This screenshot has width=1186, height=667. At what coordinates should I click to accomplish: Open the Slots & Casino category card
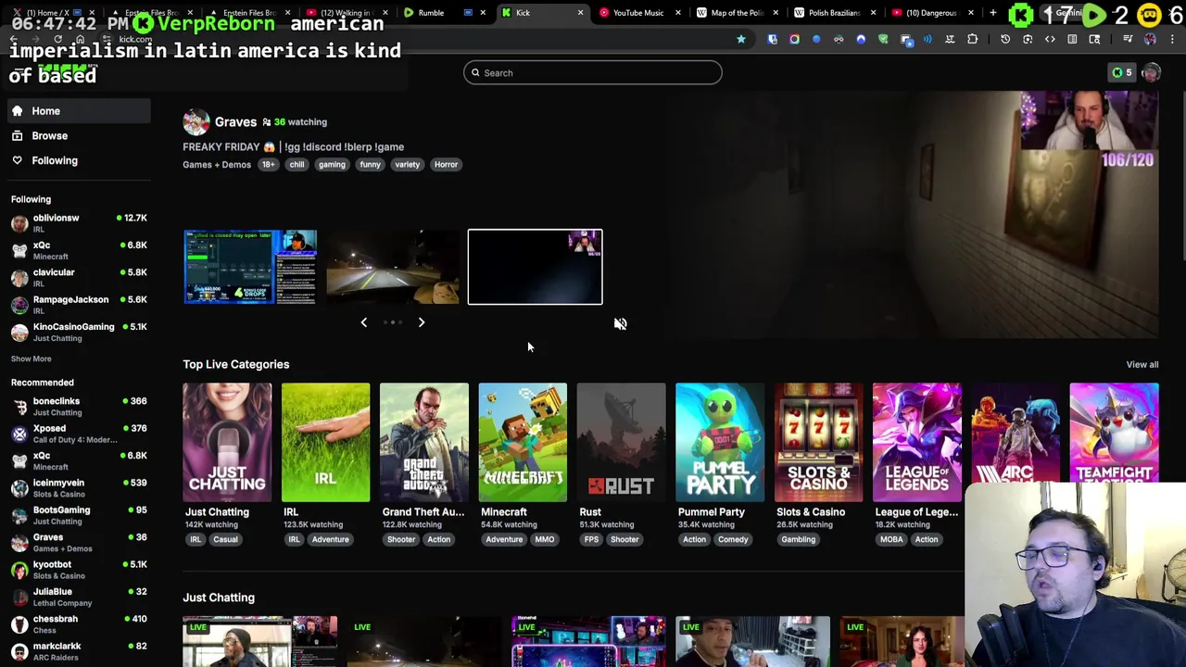pos(818,442)
